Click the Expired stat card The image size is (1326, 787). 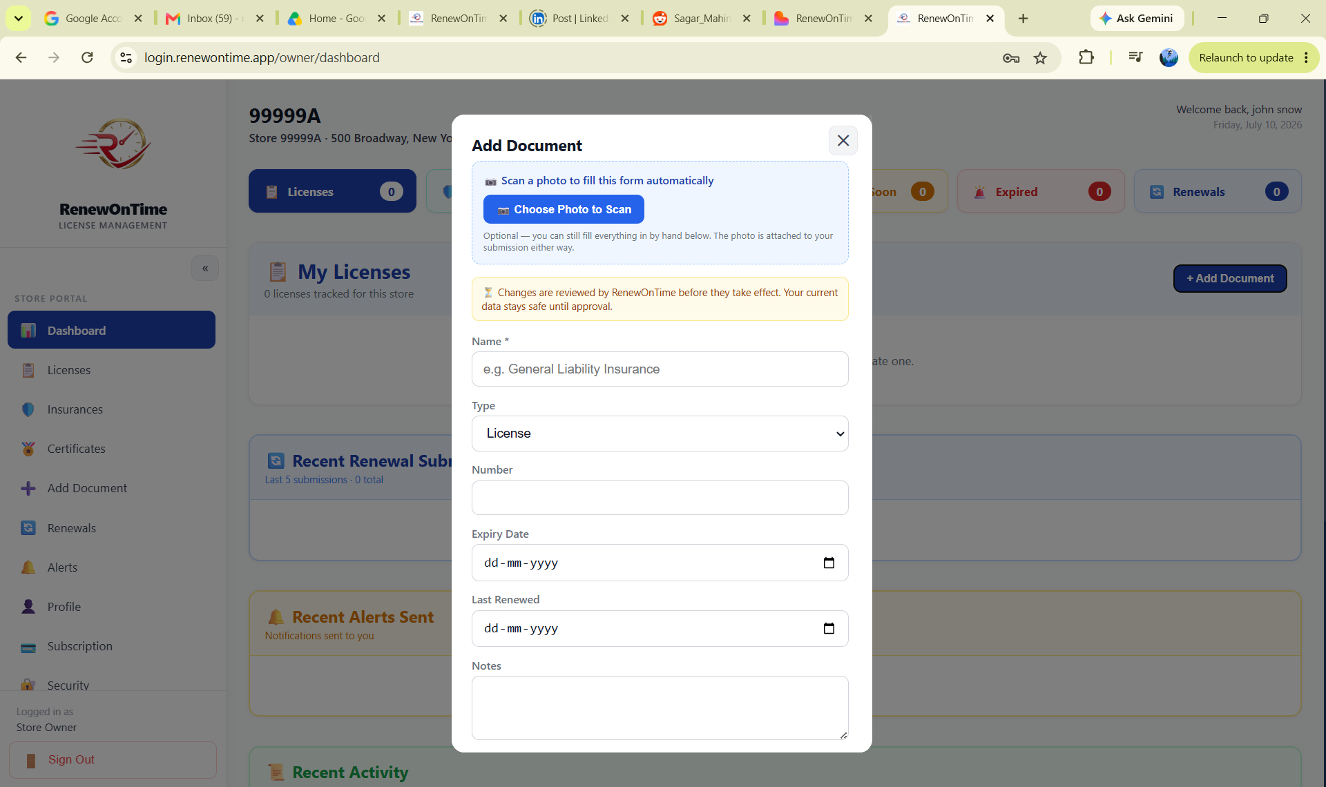[1041, 191]
